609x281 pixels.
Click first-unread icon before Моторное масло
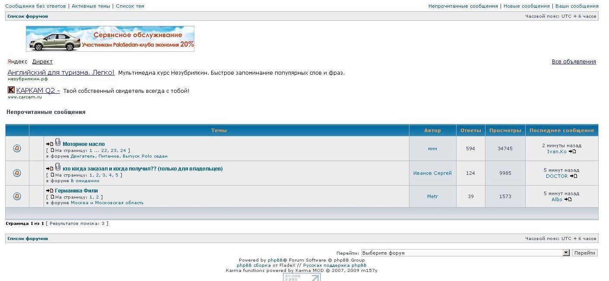coord(50,144)
